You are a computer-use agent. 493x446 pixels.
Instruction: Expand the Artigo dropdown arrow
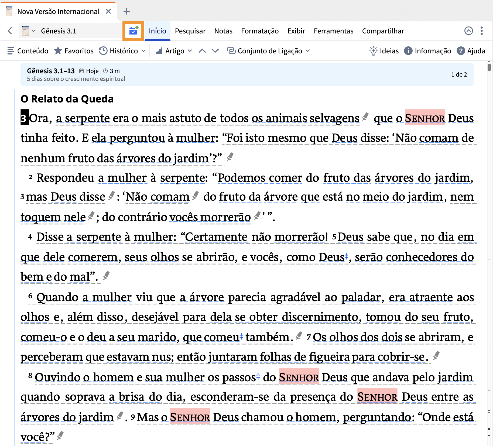pyautogui.click(x=190, y=51)
